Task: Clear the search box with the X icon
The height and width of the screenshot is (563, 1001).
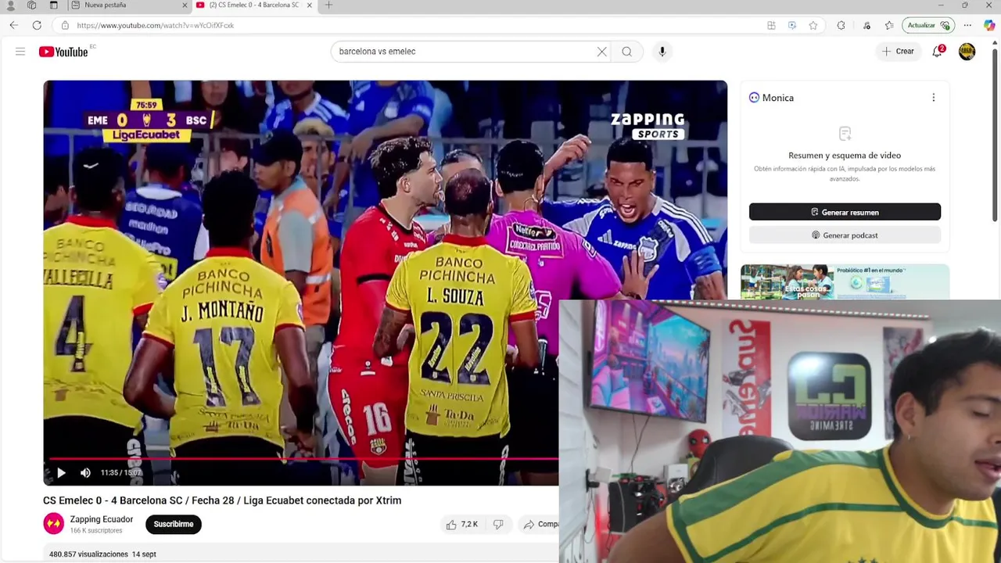Action: click(601, 52)
